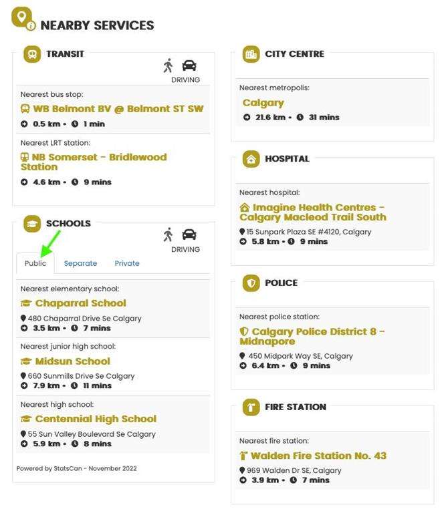The height and width of the screenshot is (513, 444).
Task: Click the Transit bus section icon
Action: tap(32, 54)
